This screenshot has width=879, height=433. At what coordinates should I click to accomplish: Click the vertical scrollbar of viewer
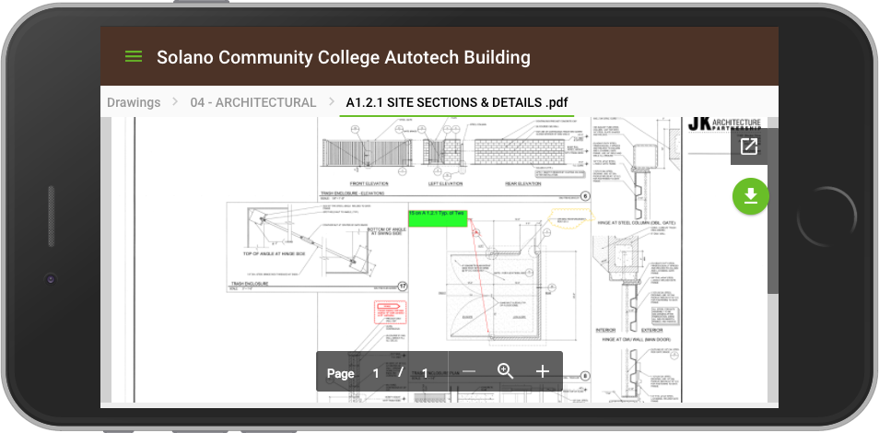[x=773, y=205]
